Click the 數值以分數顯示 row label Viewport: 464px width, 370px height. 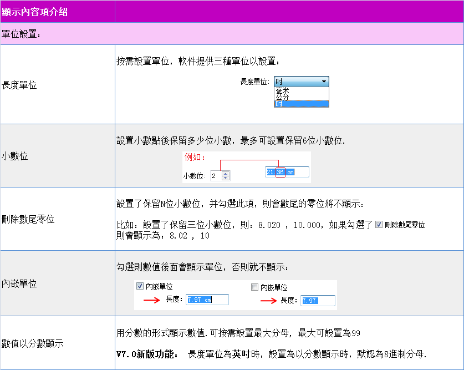33,344
